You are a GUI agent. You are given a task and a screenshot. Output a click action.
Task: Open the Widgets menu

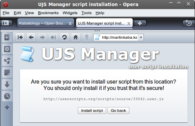pyautogui.click(x=70, y=13)
